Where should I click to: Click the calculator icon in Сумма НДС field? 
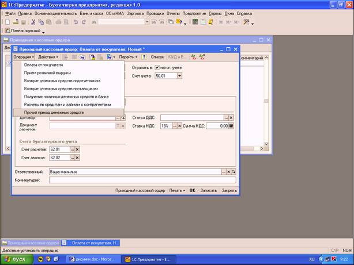(231, 125)
